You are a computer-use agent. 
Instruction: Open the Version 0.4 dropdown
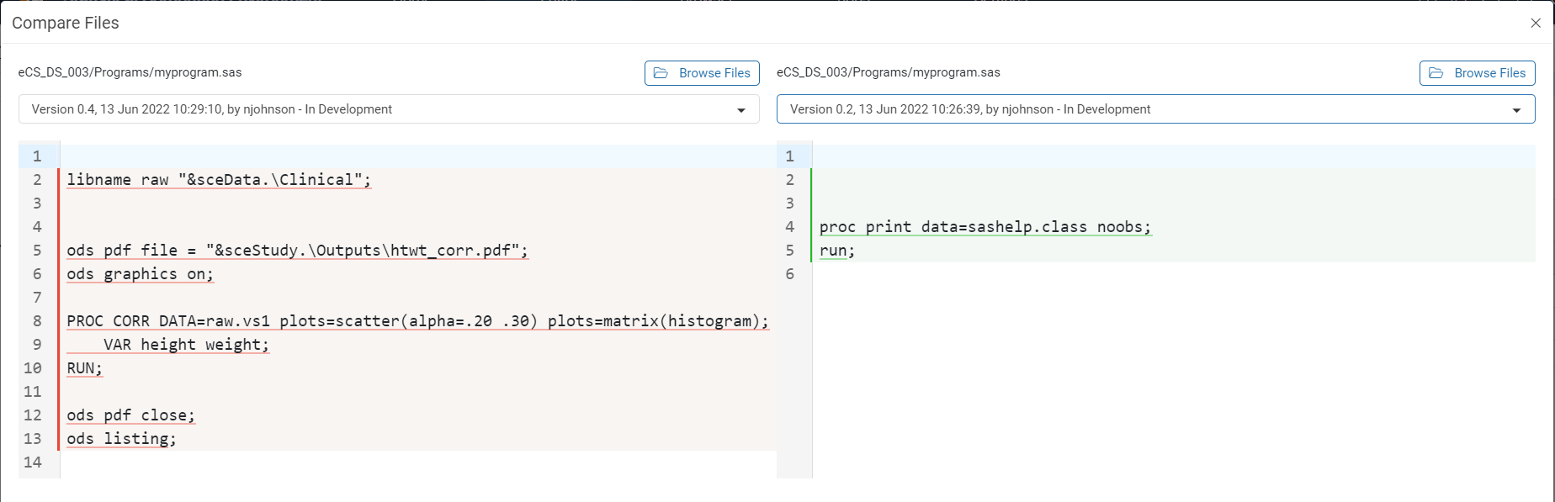(x=389, y=109)
